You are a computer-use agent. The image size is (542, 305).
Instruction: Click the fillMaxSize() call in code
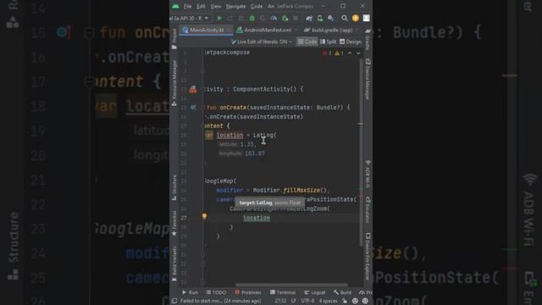click(305, 190)
